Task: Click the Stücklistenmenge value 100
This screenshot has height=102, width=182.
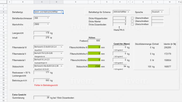Action: tap(150, 66)
